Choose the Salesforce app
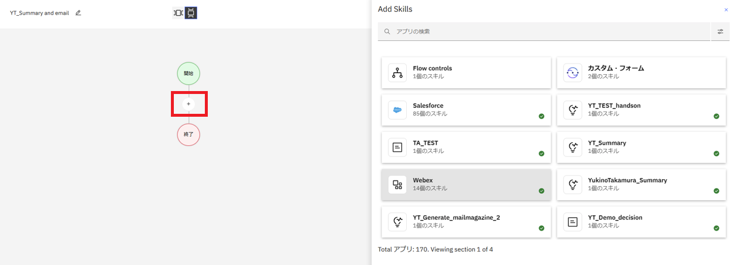This screenshot has height=265, width=734. pyautogui.click(x=466, y=110)
